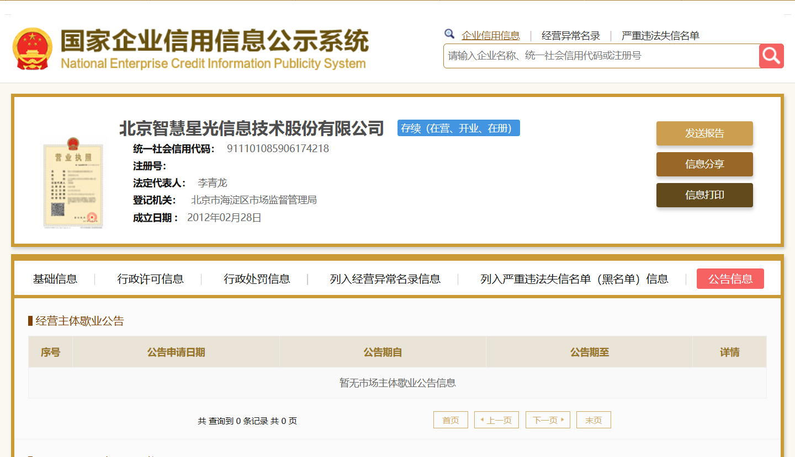This screenshot has width=795, height=457.
Task: Open the 行政许可信息 tab
Action: 150,279
